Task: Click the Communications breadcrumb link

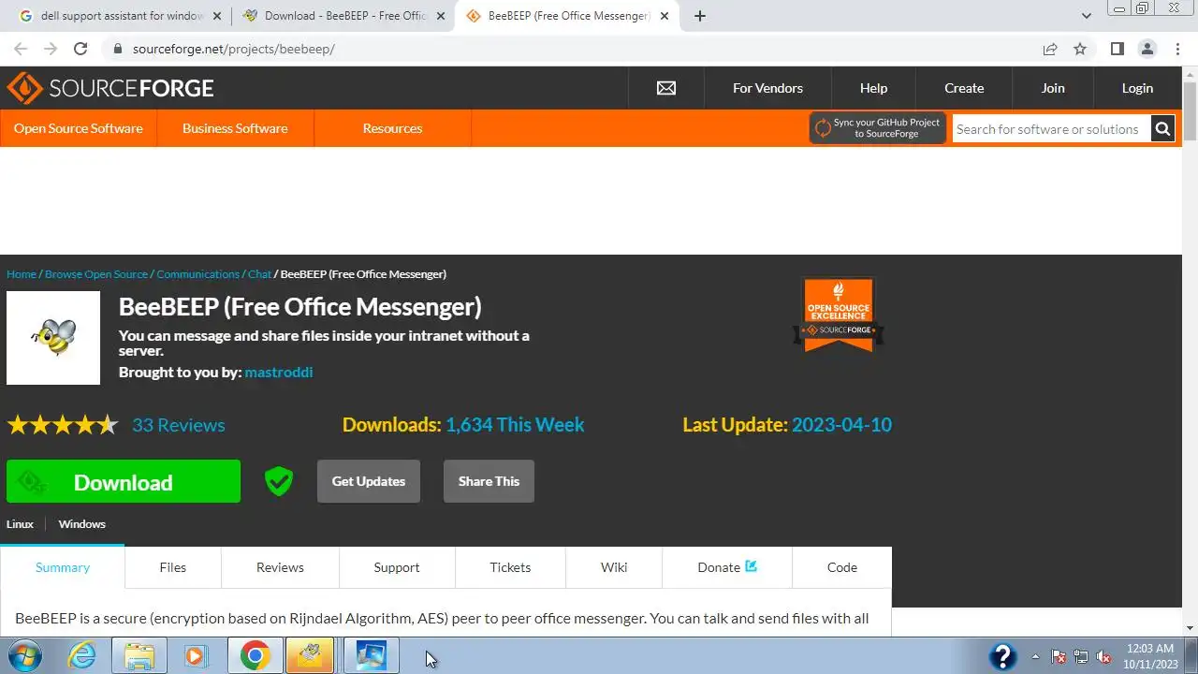Action: tap(198, 274)
